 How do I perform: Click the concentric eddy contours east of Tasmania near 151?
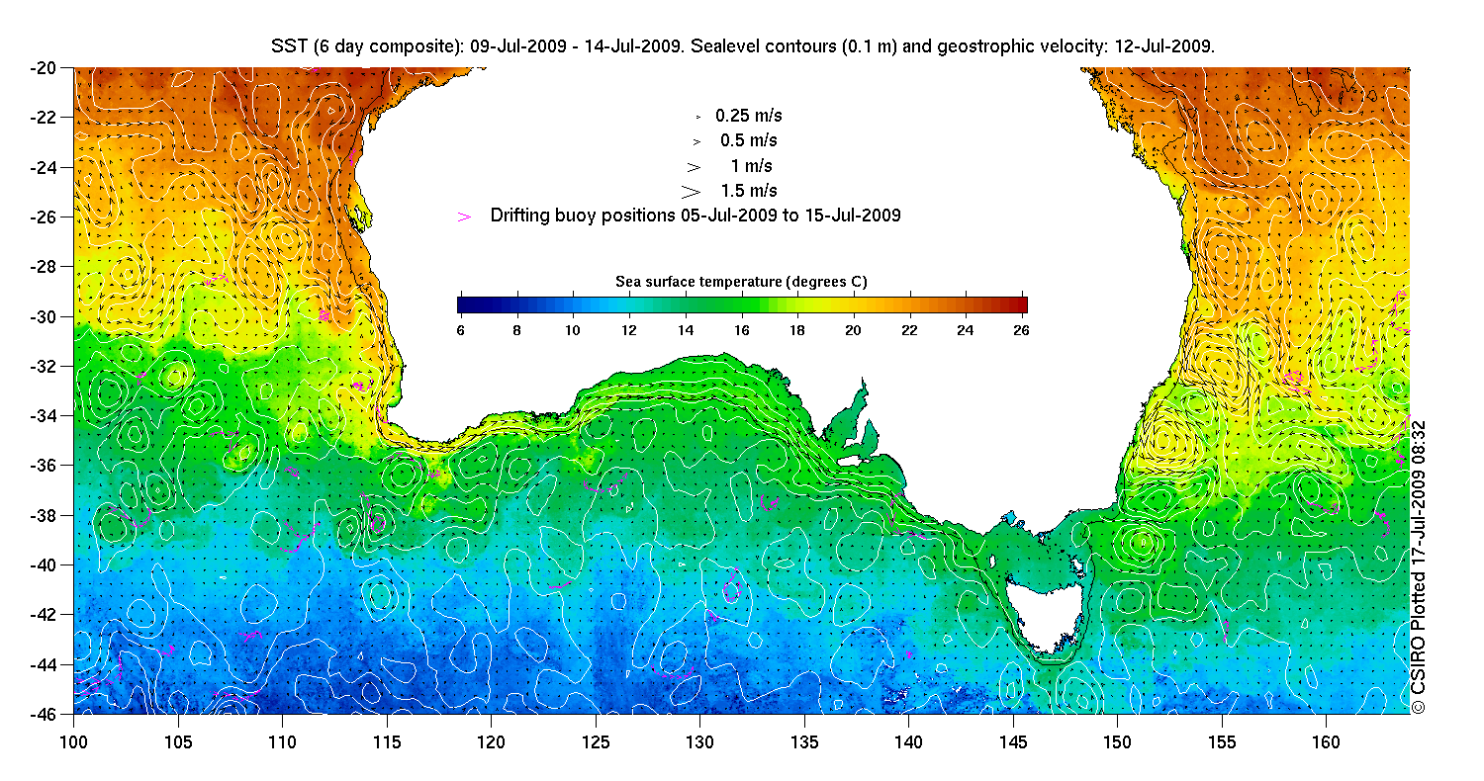[x=1142, y=543]
